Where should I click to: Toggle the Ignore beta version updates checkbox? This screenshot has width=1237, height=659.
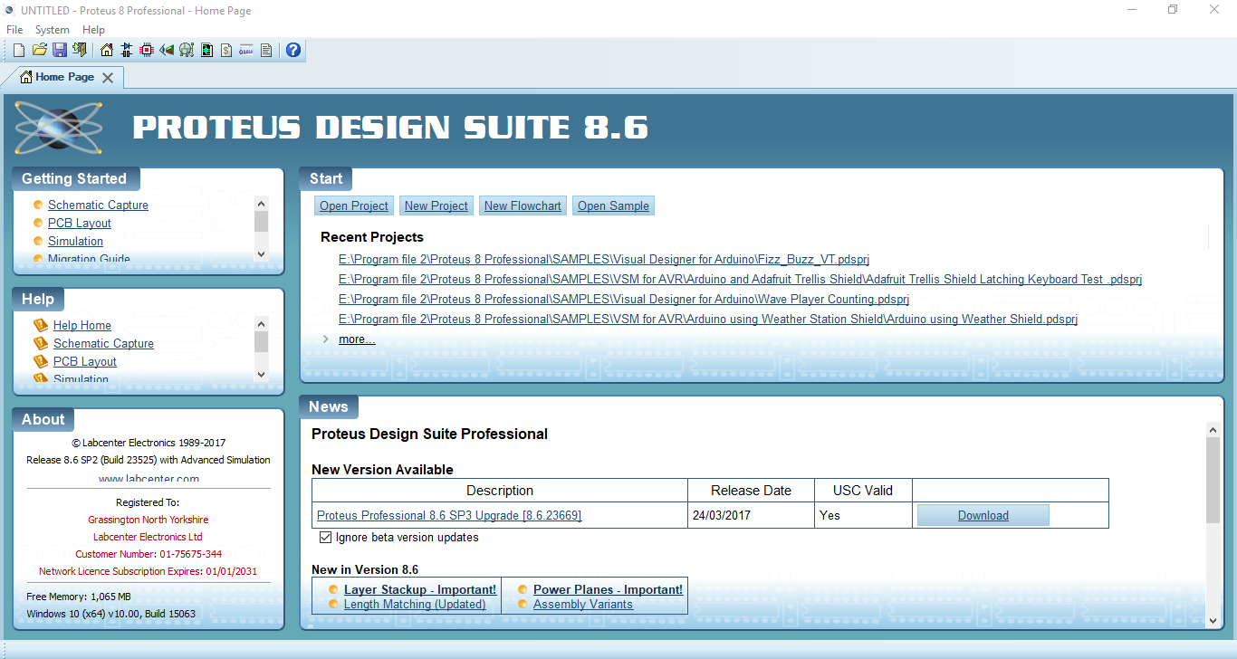tap(326, 538)
